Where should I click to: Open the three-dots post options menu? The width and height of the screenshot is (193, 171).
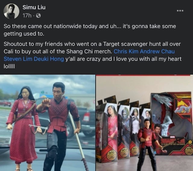(180, 11)
